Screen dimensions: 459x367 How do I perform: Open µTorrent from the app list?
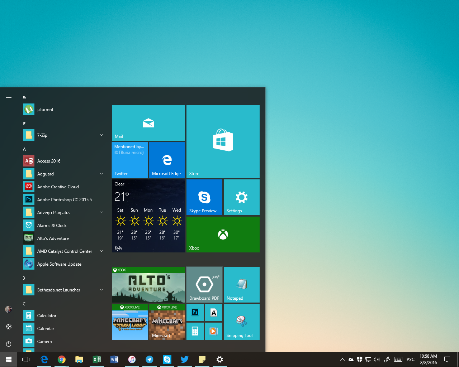63,110
